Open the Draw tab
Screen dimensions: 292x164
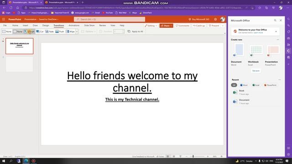tap(35, 26)
